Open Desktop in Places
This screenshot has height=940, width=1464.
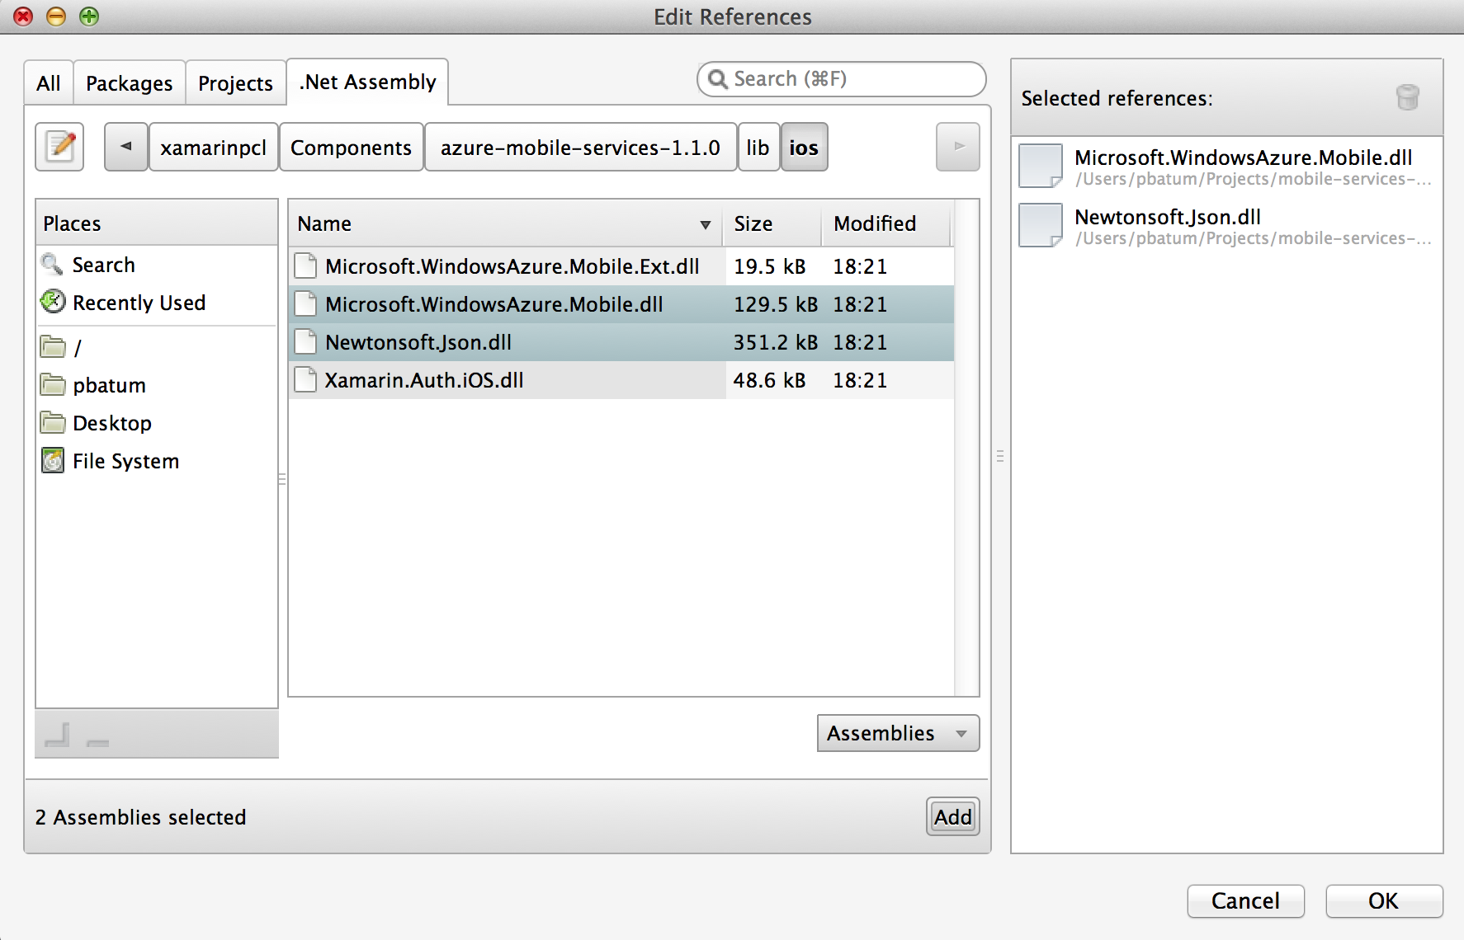112,423
